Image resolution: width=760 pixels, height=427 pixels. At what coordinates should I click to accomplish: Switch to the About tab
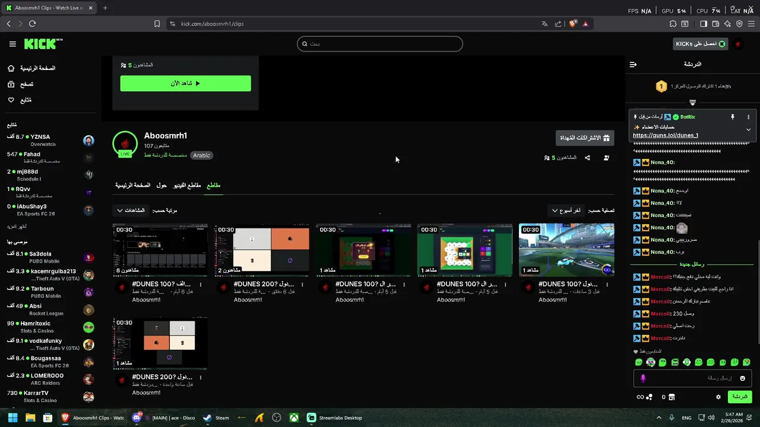tap(161, 186)
